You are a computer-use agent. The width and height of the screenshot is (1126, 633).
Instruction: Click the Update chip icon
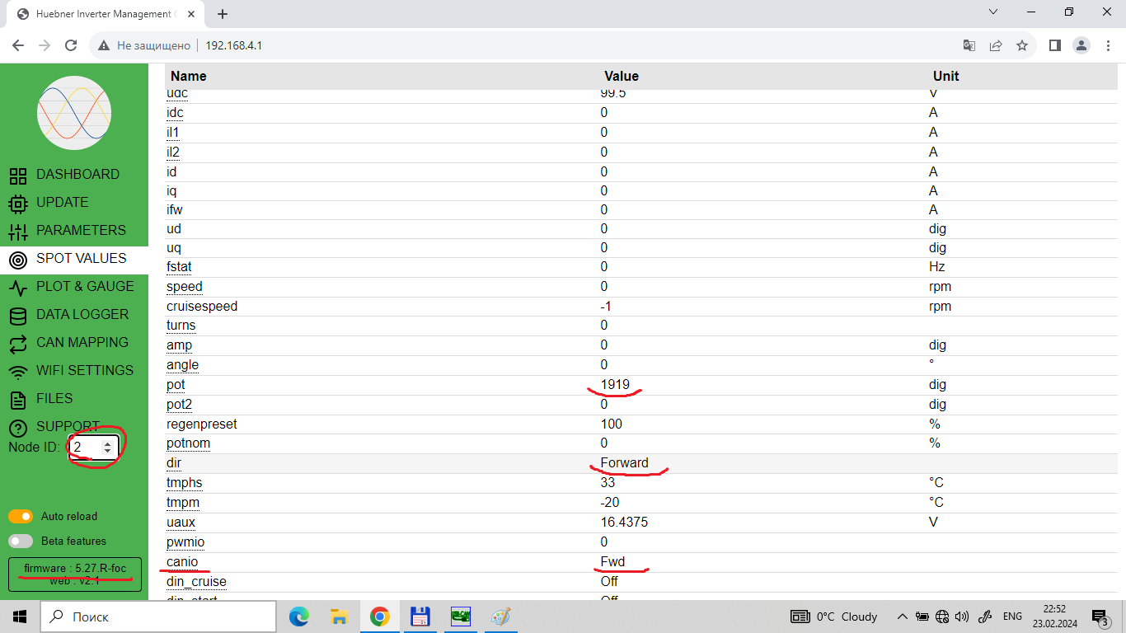click(18, 203)
